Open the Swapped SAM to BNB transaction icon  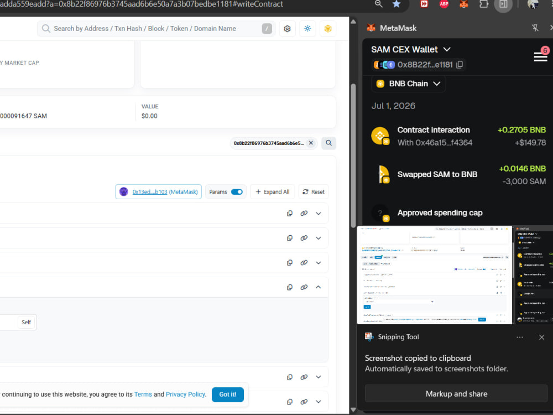tap(383, 174)
